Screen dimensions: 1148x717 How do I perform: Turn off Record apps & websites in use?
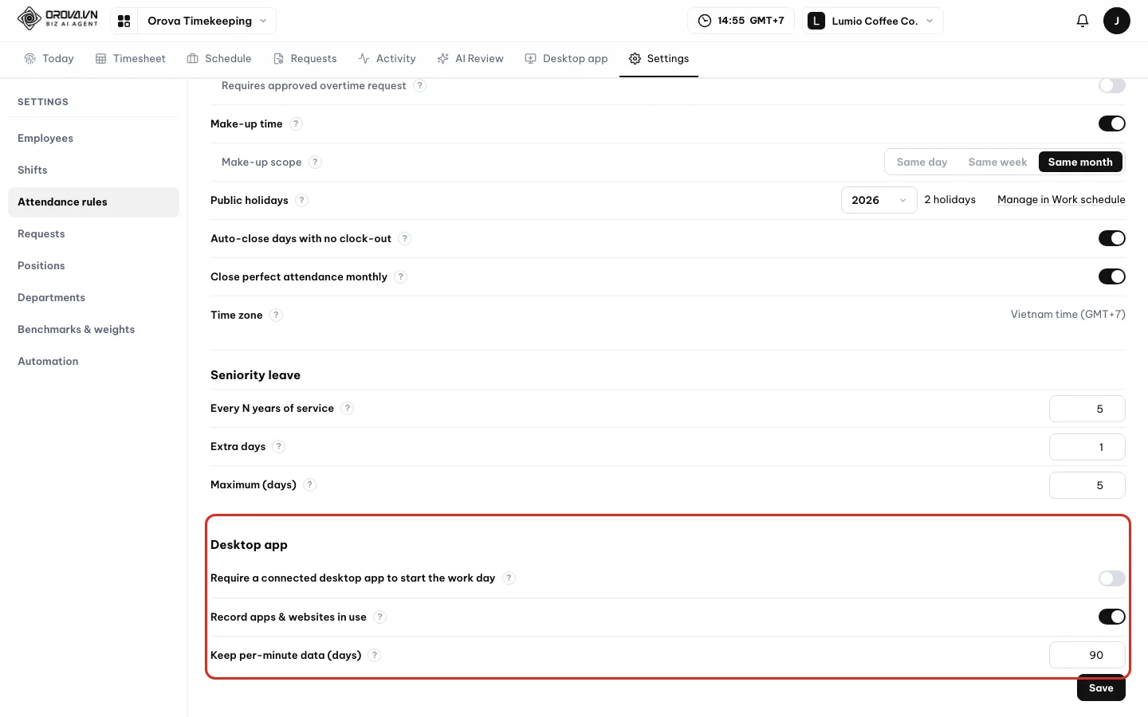1111,617
